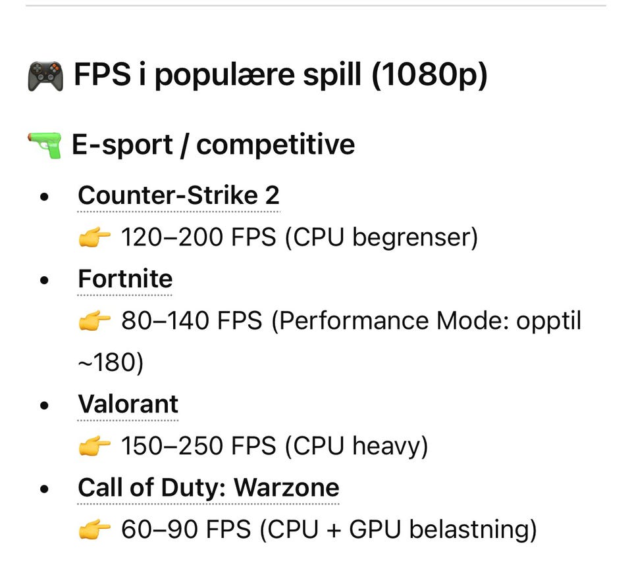The height and width of the screenshot is (584, 632).
Task: Click the "CPU + GPU belastning" text
Action: (x=398, y=529)
